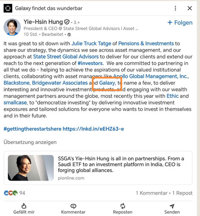Open the Julie Truck Tatge link
200x216 pixels.
tap(91, 43)
